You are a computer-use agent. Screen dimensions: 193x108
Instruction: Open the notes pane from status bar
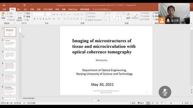click(x=133, y=103)
